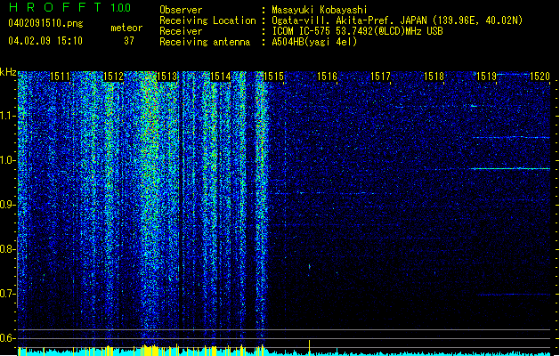Click the 1.0 kHz axis label
The image size is (560, 356).
pos(8,160)
